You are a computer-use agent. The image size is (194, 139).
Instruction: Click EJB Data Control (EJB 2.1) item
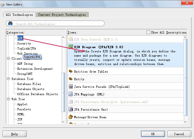[125, 39]
